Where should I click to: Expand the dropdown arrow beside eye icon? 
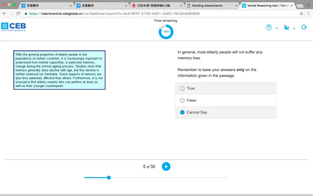tap(294, 29)
